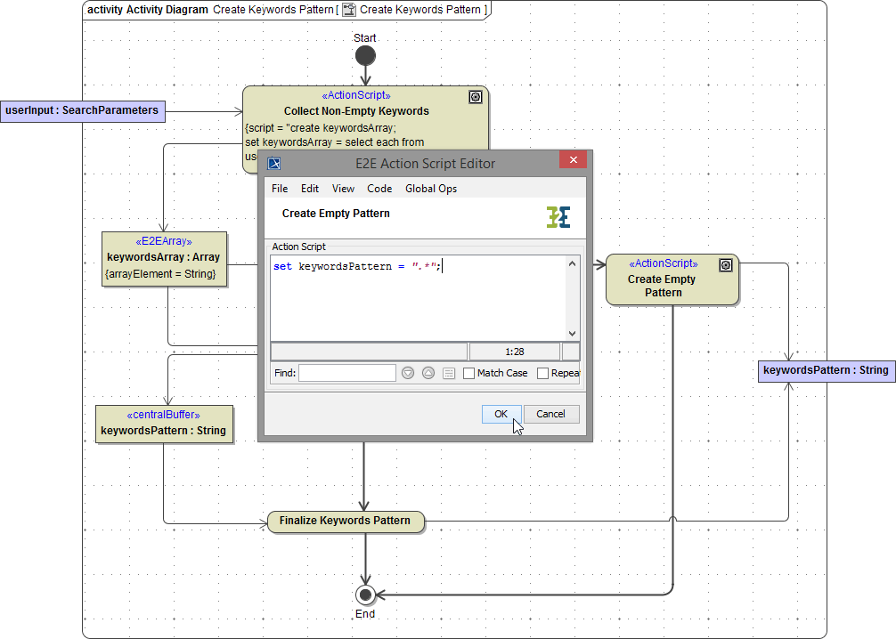896x639 pixels.
Task: Confirm the script with the OK button
Action: click(501, 414)
